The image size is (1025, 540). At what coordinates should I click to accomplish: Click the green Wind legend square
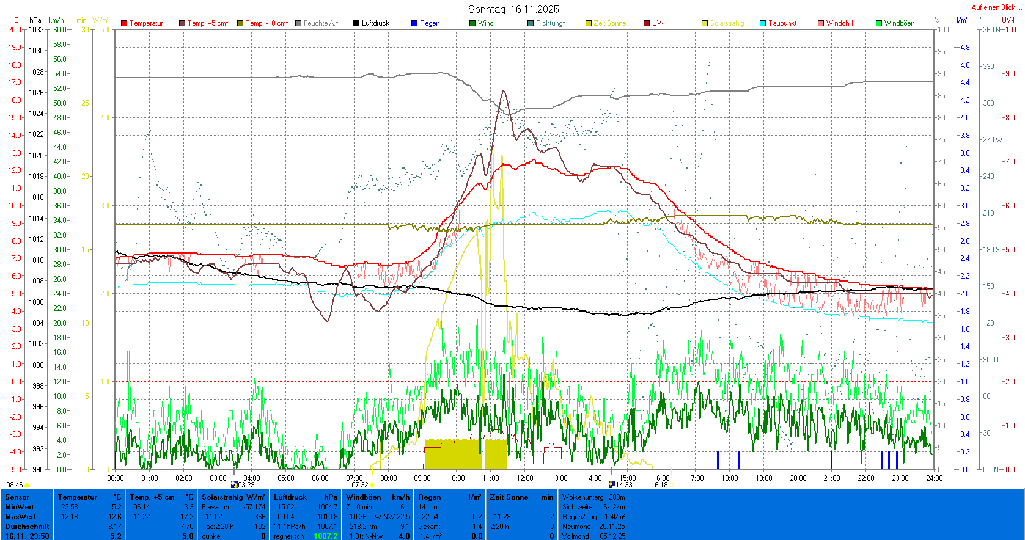pyautogui.click(x=472, y=23)
